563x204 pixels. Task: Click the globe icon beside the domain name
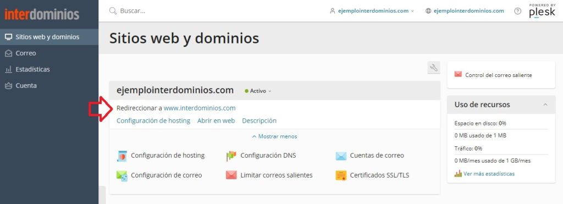tap(428, 11)
